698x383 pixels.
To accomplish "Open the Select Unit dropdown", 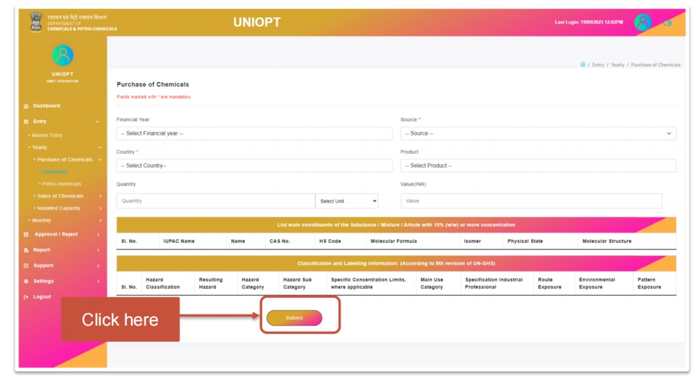I will coord(347,201).
